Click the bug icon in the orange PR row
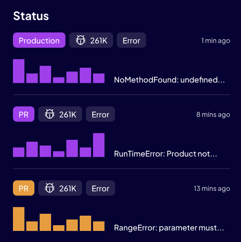Image resolution: width=241 pixels, height=242 pixels. coord(50,188)
